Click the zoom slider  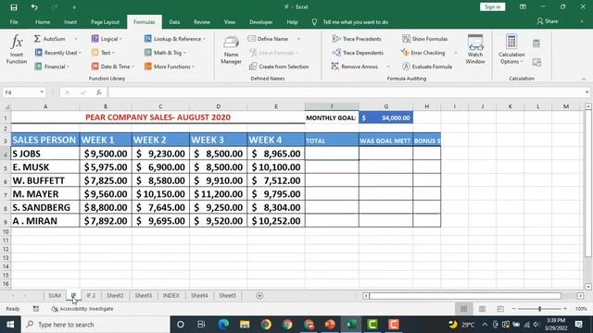pyautogui.click(x=539, y=309)
